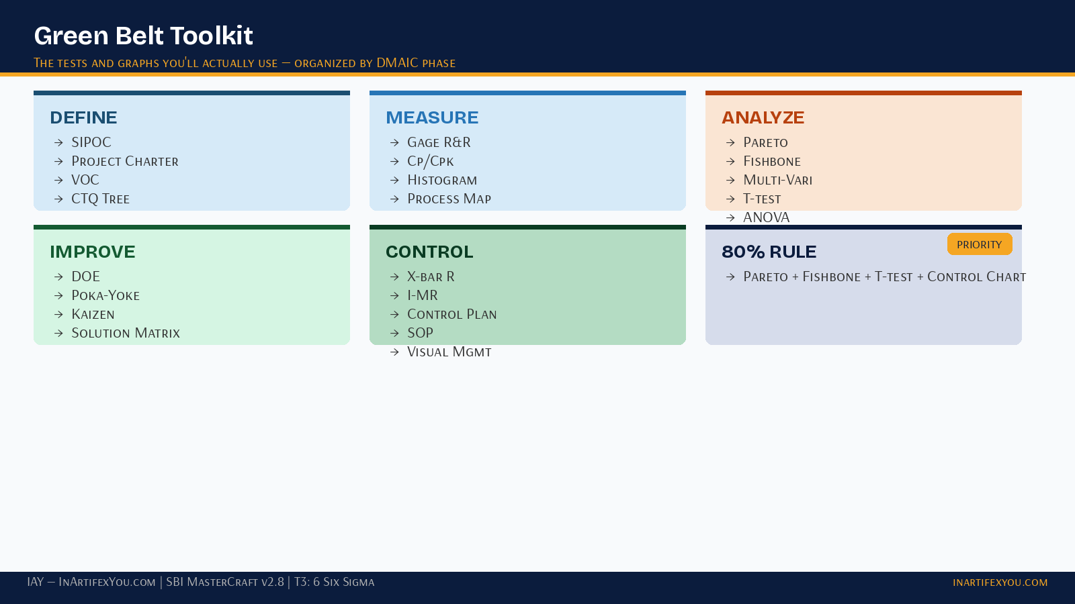Toggle the Histogram entry under MEASURE
Image resolution: width=1075 pixels, height=604 pixels.
(442, 180)
